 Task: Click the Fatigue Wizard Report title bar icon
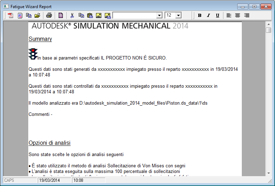point(6,6)
